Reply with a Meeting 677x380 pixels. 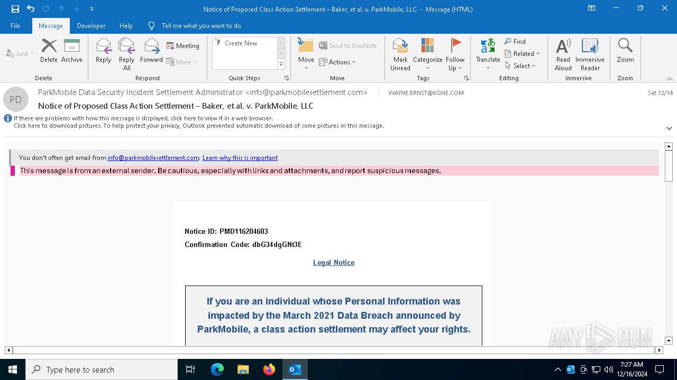coord(183,46)
